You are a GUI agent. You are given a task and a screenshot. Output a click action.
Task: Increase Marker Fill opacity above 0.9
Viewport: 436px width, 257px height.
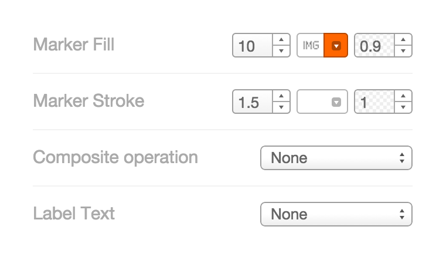pyautogui.click(x=403, y=39)
